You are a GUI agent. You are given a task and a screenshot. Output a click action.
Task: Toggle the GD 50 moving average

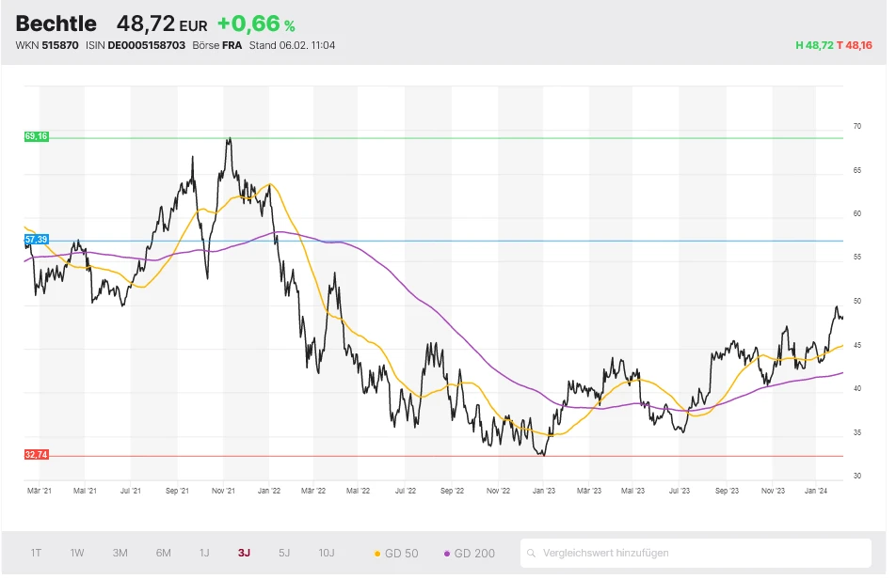[x=395, y=553]
